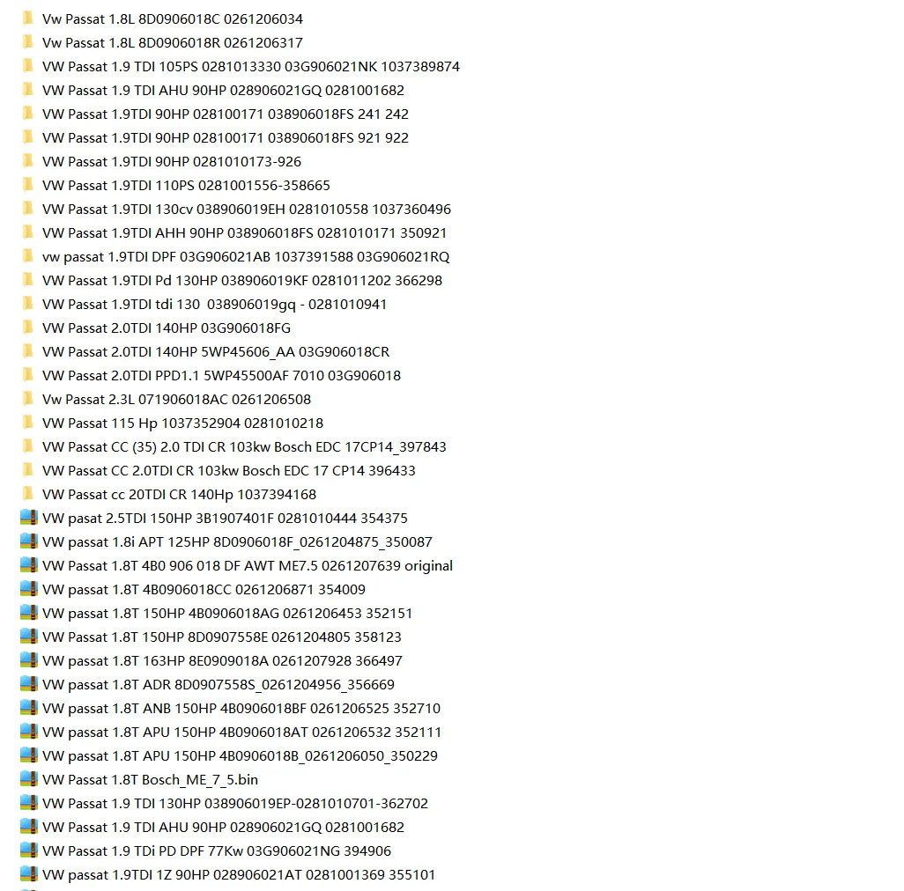Viewport: 904px width, 891px height.
Task: Select archive file VW Passat 1.9 TDI AHU 90HP
Action: coord(223,827)
